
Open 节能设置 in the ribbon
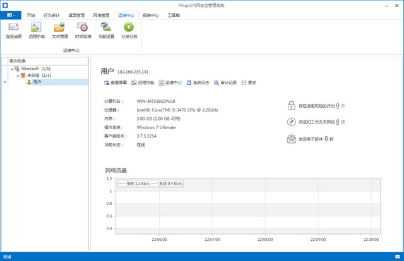point(106,30)
